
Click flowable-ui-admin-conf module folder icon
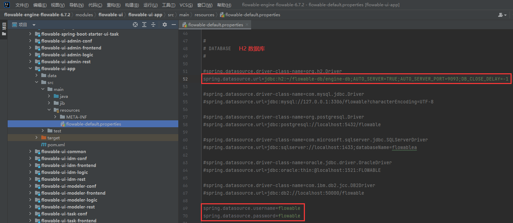tap(37, 41)
